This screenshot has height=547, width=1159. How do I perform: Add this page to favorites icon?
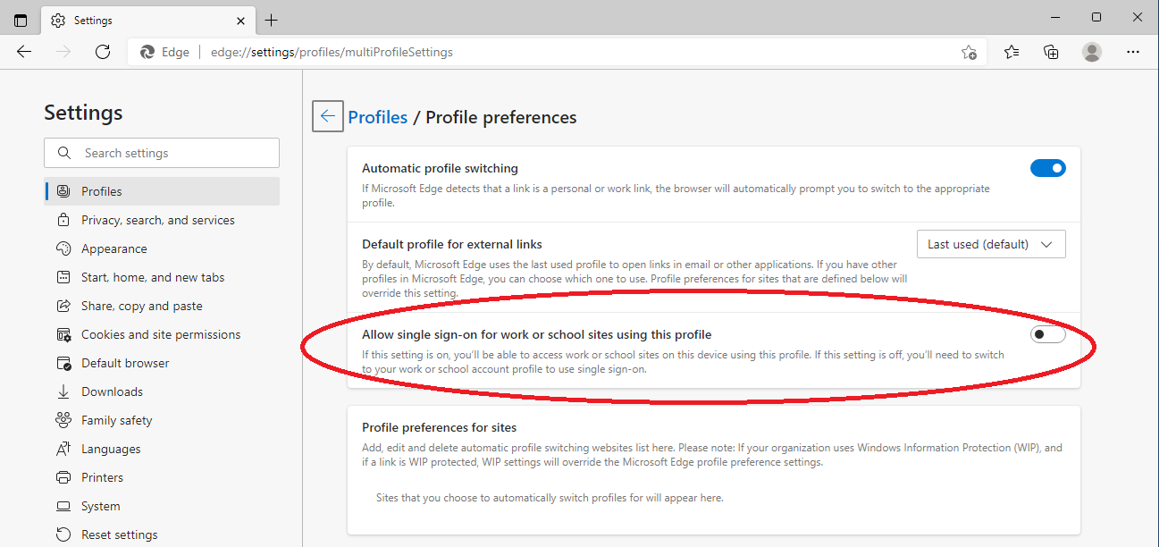coord(969,53)
